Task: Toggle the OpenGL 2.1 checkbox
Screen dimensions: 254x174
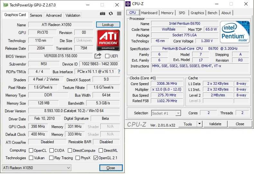Action: 95,158
